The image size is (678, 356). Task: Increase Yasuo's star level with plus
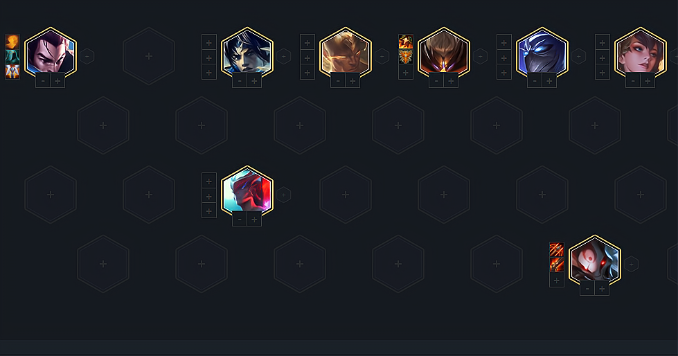pos(57,81)
